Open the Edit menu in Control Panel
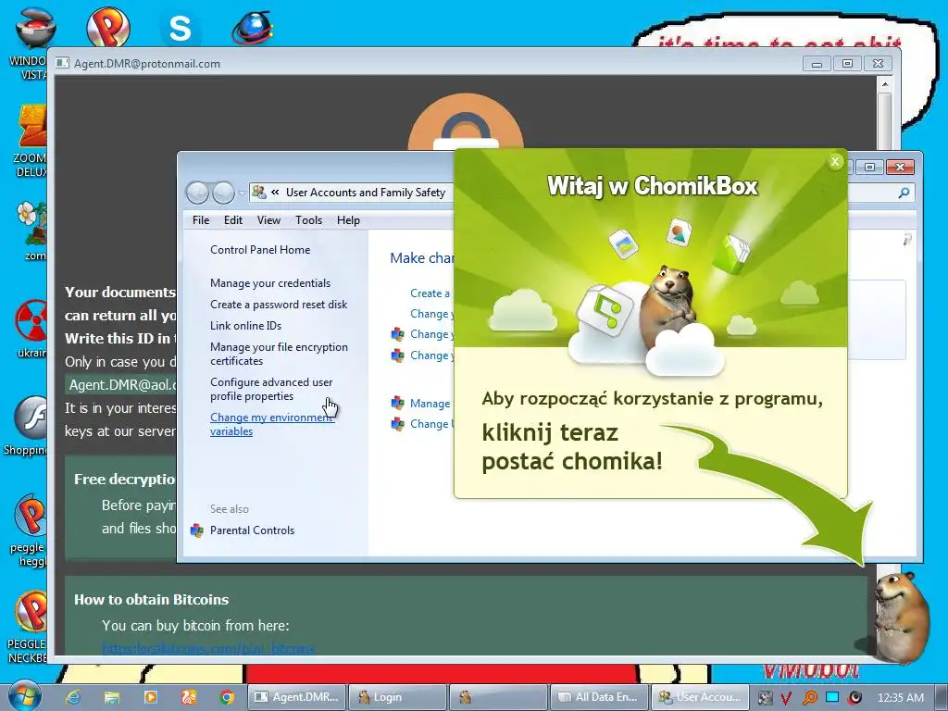Image resolution: width=948 pixels, height=711 pixels. tap(232, 220)
